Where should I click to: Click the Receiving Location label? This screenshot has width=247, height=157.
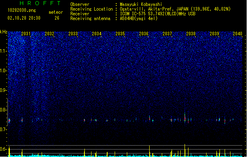91,9
